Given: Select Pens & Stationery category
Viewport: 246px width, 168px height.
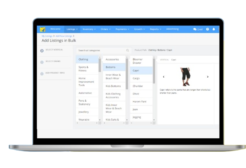Looking at the screenshot, I should coord(87,103).
